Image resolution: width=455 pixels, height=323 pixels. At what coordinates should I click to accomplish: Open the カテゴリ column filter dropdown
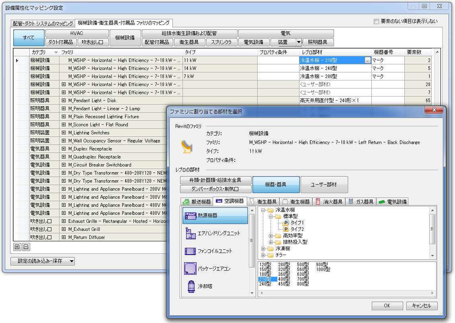pos(56,52)
